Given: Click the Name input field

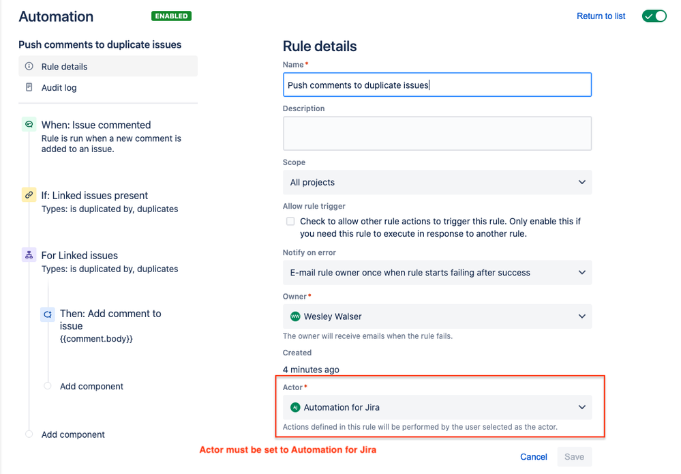Looking at the screenshot, I should [x=437, y=85].
